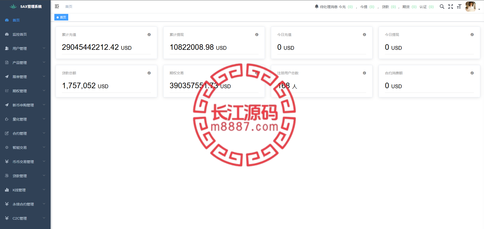Click info icon on 今日提现 card
This screenshot has width=484, height=229.
[x=472, y=35]
